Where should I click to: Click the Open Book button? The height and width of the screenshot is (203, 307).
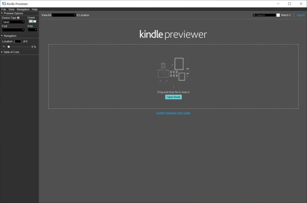(x=173, y=97)
